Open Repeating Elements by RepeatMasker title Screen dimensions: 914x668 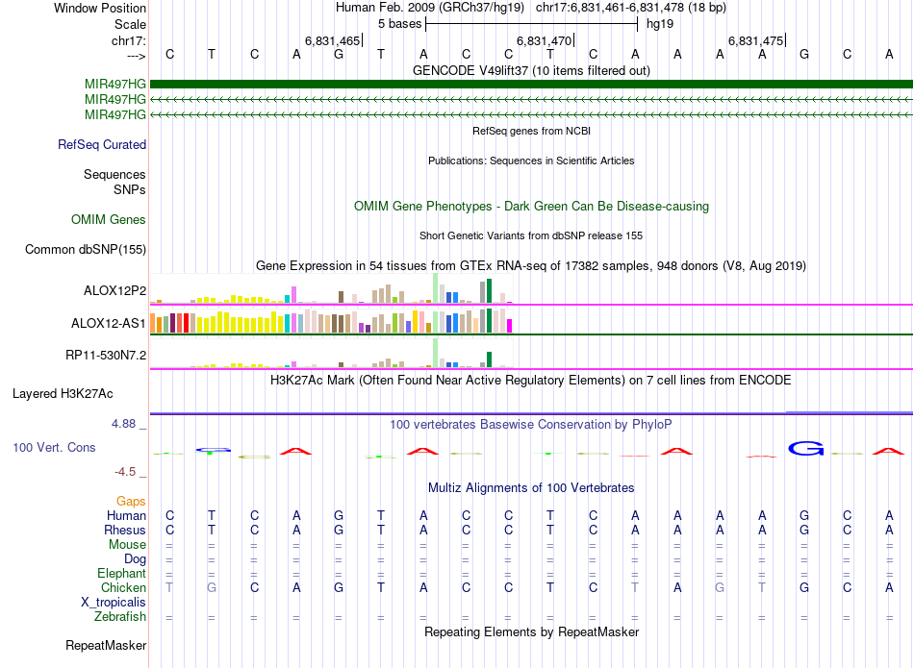click(x=531, y=631)
